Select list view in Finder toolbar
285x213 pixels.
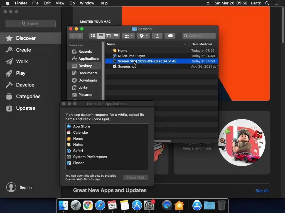(100, 36)
